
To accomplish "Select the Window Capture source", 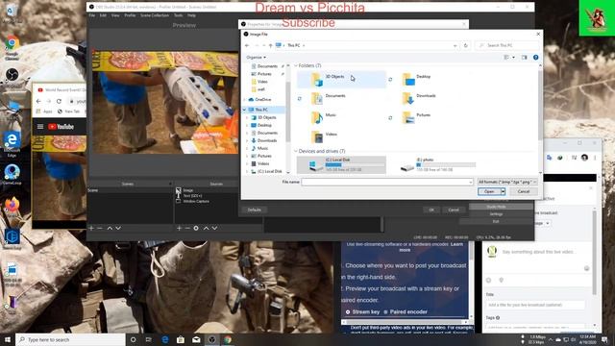I will click(x=196, y=201).
